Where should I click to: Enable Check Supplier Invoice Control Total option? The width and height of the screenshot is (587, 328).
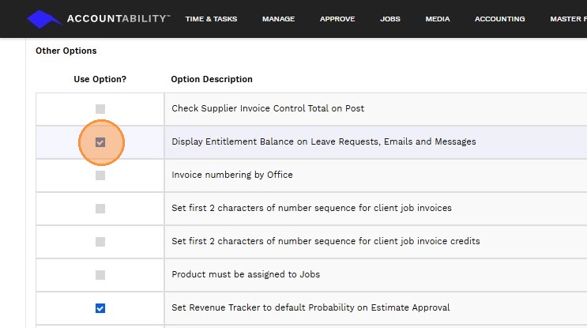[100, 109]
